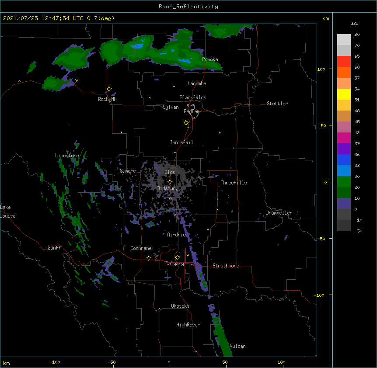Click the Innisfail city label

coord(182,142)
